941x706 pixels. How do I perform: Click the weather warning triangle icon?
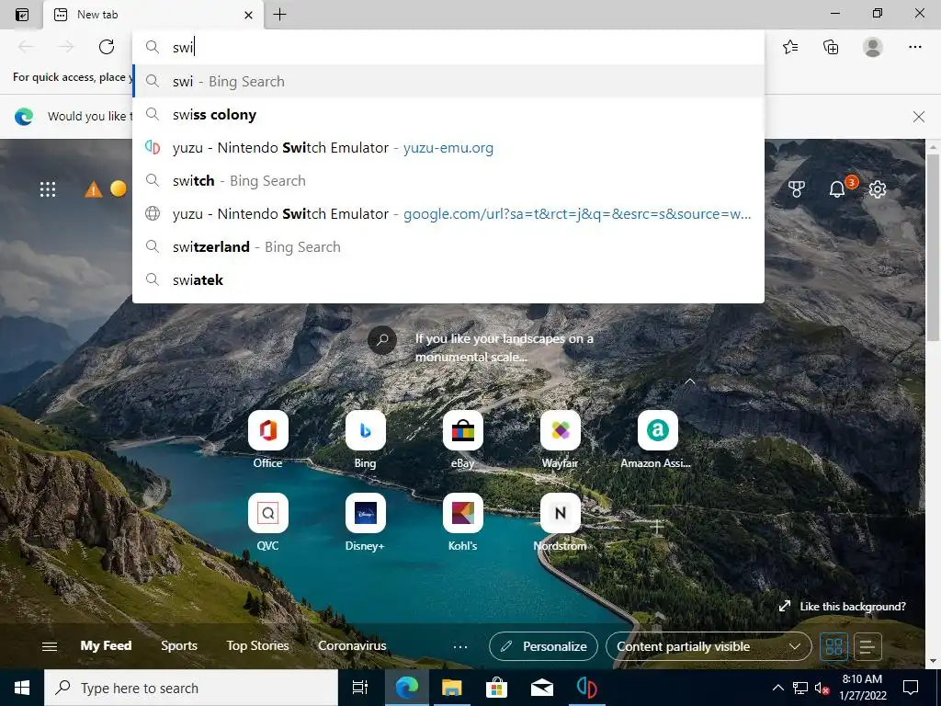(93, 189)
